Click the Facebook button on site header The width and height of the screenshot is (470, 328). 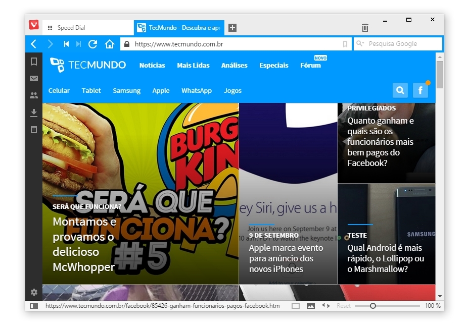click(x=420, y=90)
